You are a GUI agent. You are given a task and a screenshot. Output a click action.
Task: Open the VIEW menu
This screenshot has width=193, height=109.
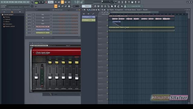click(16, 2)
